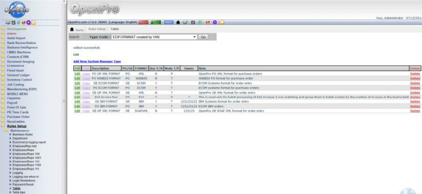Copy the OE ECOM FORMAT row
422x194 pixels.
pyautogui.click(x=86, y=83)
